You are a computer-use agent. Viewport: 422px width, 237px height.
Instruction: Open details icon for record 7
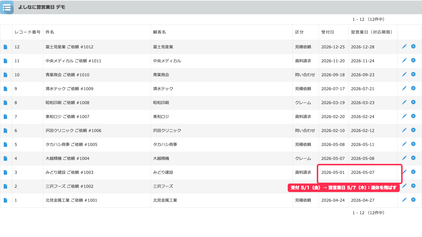(x=5, y=117)
